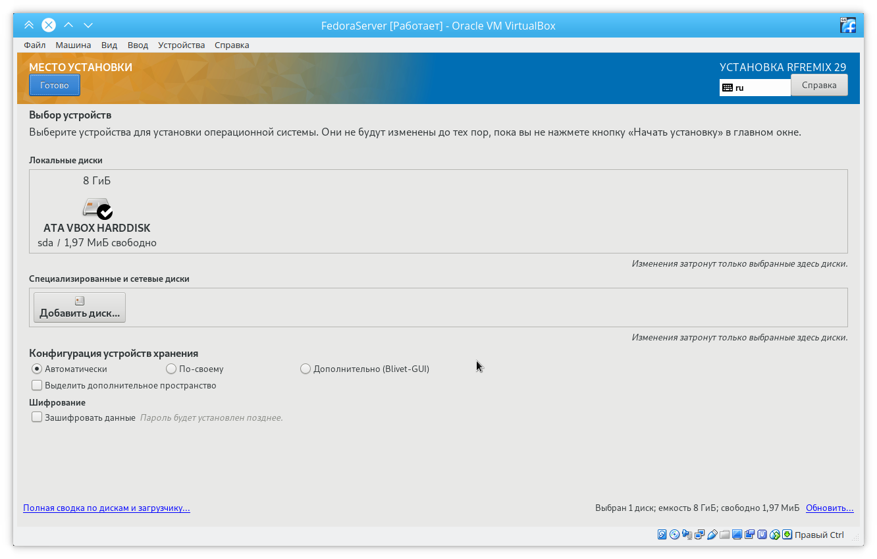Click the ru keyboard layout indicator
The height and width of the screenshot is (559, 877).
point(755,87)
